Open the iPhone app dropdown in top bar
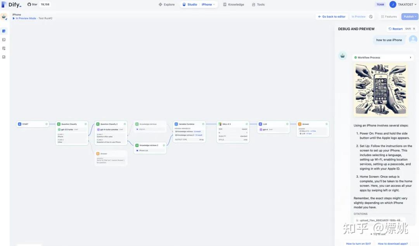419x246 pixels. coord(208,4)
